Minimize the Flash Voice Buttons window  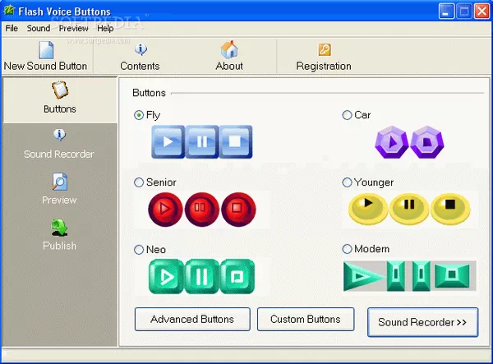tap(446, 12)
